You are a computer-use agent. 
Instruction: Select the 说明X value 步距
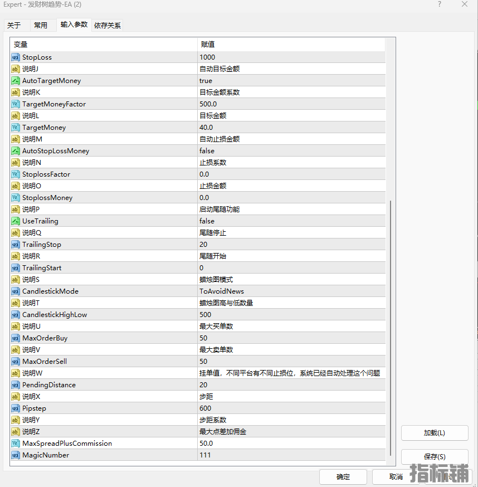click(x=291, y=397)
